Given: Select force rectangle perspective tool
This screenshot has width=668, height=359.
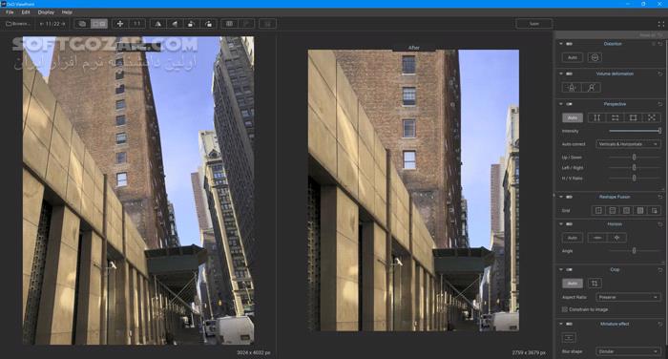Looking at the screenshot, I should [x=634, y=117].
